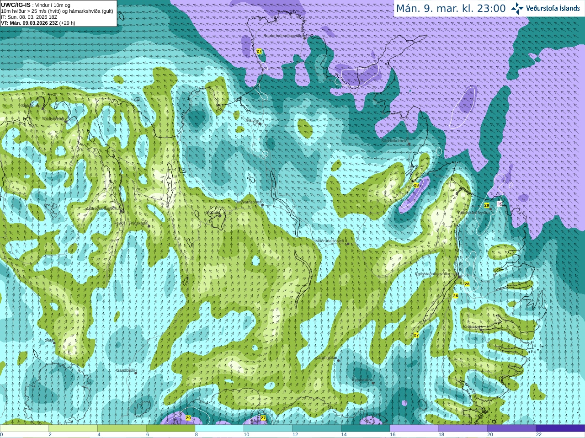
Task: Select the Mývatn station dot
Action: [x=219, y=215]
